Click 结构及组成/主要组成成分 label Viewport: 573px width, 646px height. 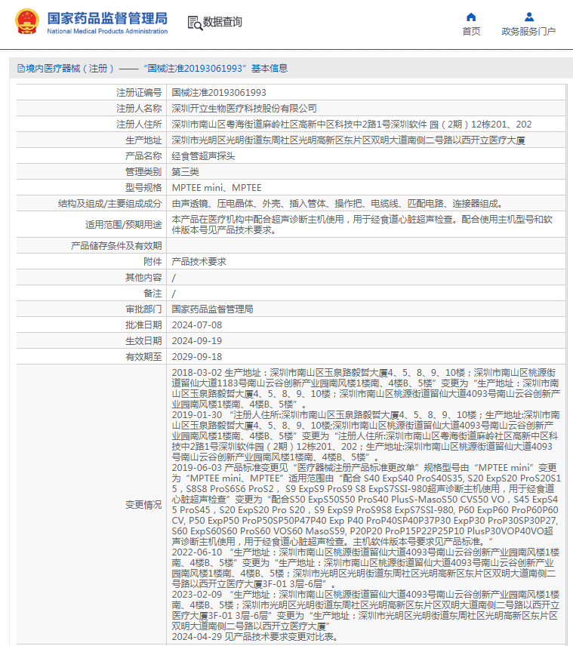(110, 204)
